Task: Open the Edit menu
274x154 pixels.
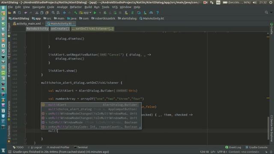Action: (x=18, y=7)
